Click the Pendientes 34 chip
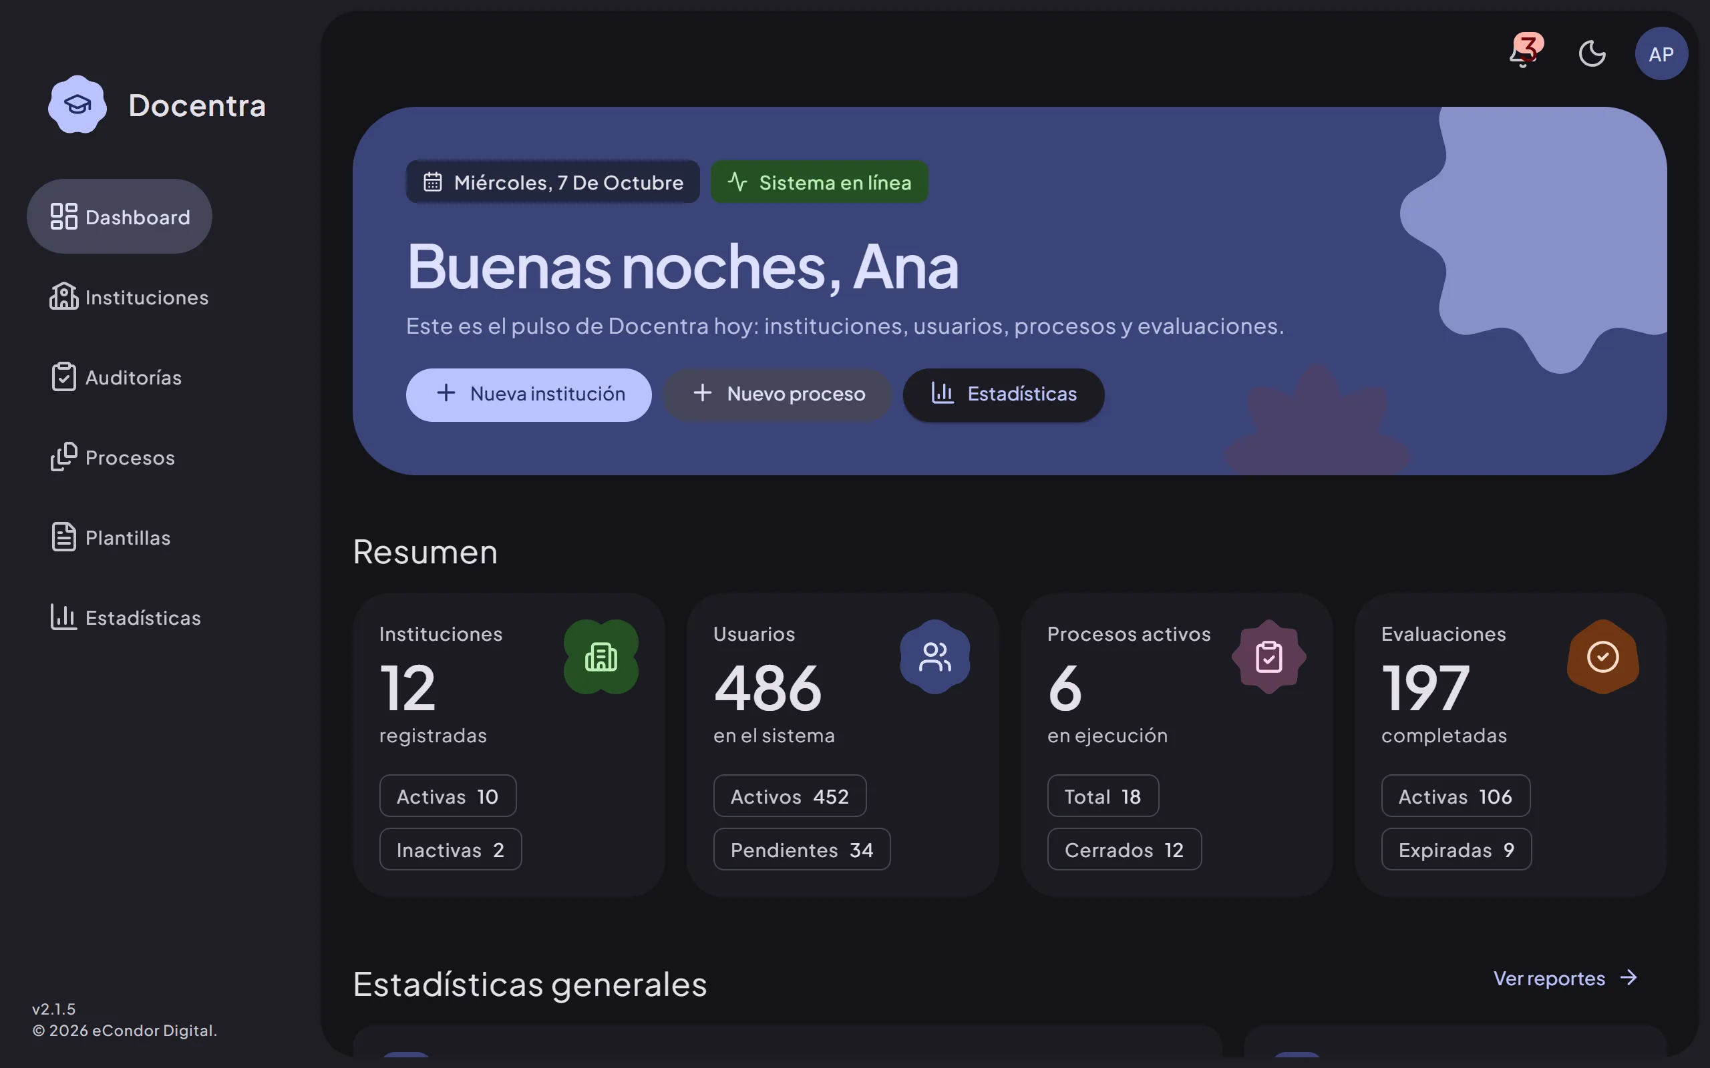The height and width of the screenshot is (1068, 1710). pos(802,850)
